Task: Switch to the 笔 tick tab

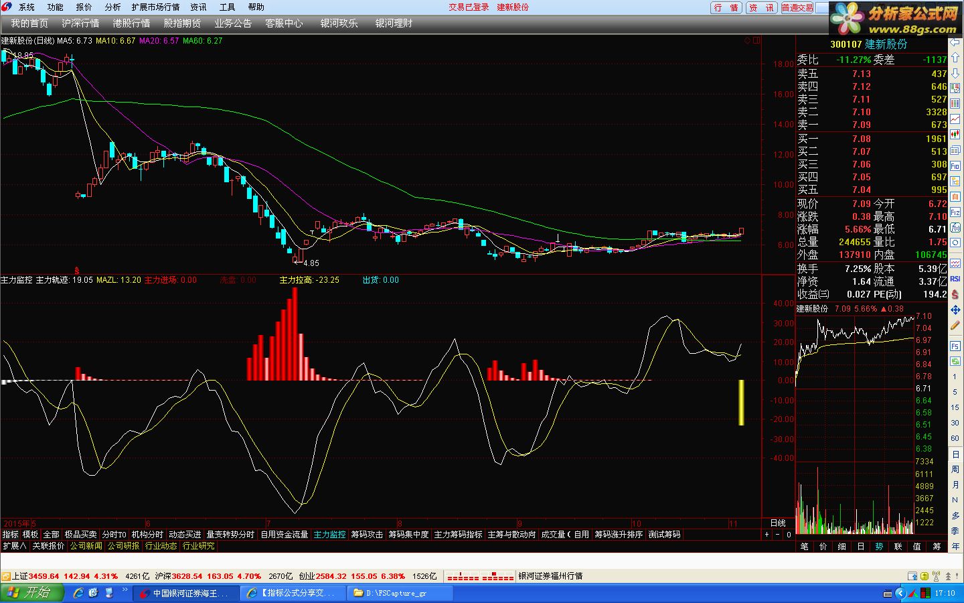Action: [805, 547]
